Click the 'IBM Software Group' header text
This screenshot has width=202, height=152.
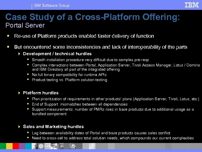click(52, 5)
